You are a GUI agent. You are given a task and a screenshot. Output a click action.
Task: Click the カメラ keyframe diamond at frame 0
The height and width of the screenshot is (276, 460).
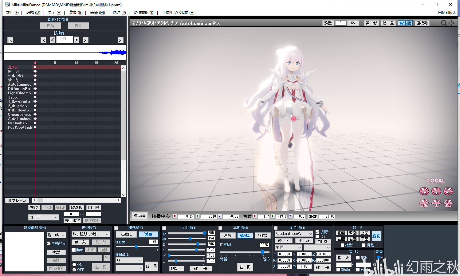click(35, 67)
